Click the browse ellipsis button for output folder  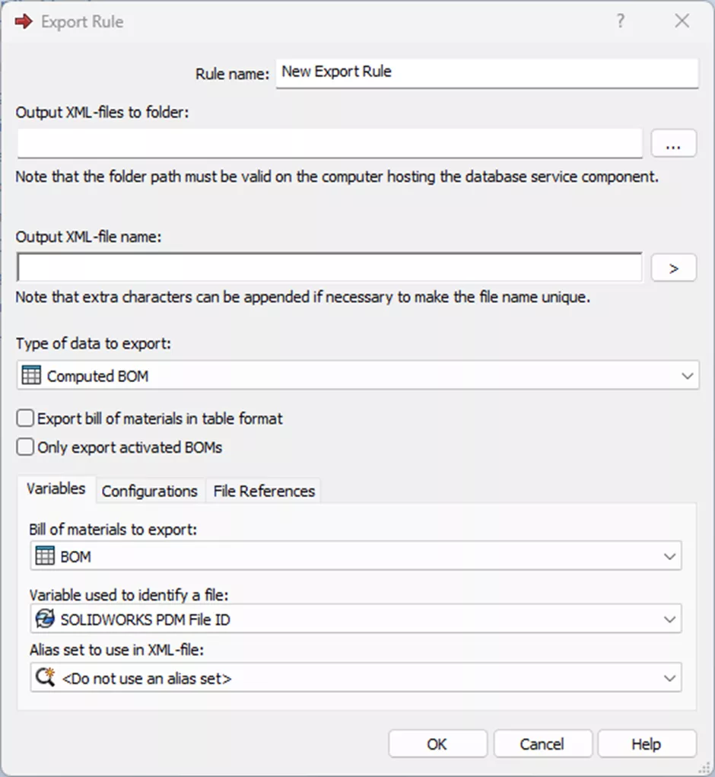pyautogui.click(x=673, y=143)
